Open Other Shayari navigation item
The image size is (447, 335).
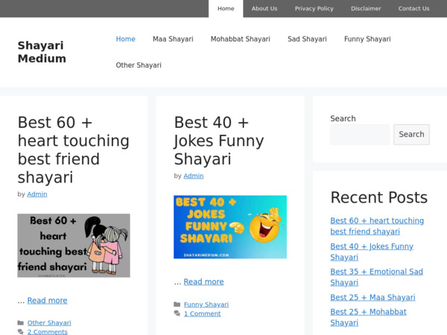139,66
